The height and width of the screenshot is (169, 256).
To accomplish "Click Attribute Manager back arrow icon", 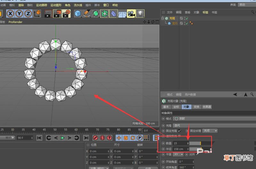I will pyautogui.click(x=235, y=94).
